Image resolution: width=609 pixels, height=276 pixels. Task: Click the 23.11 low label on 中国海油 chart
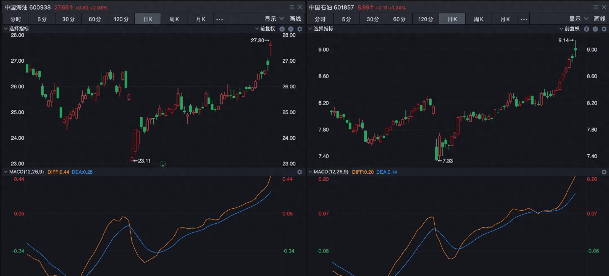click(142, 161)
